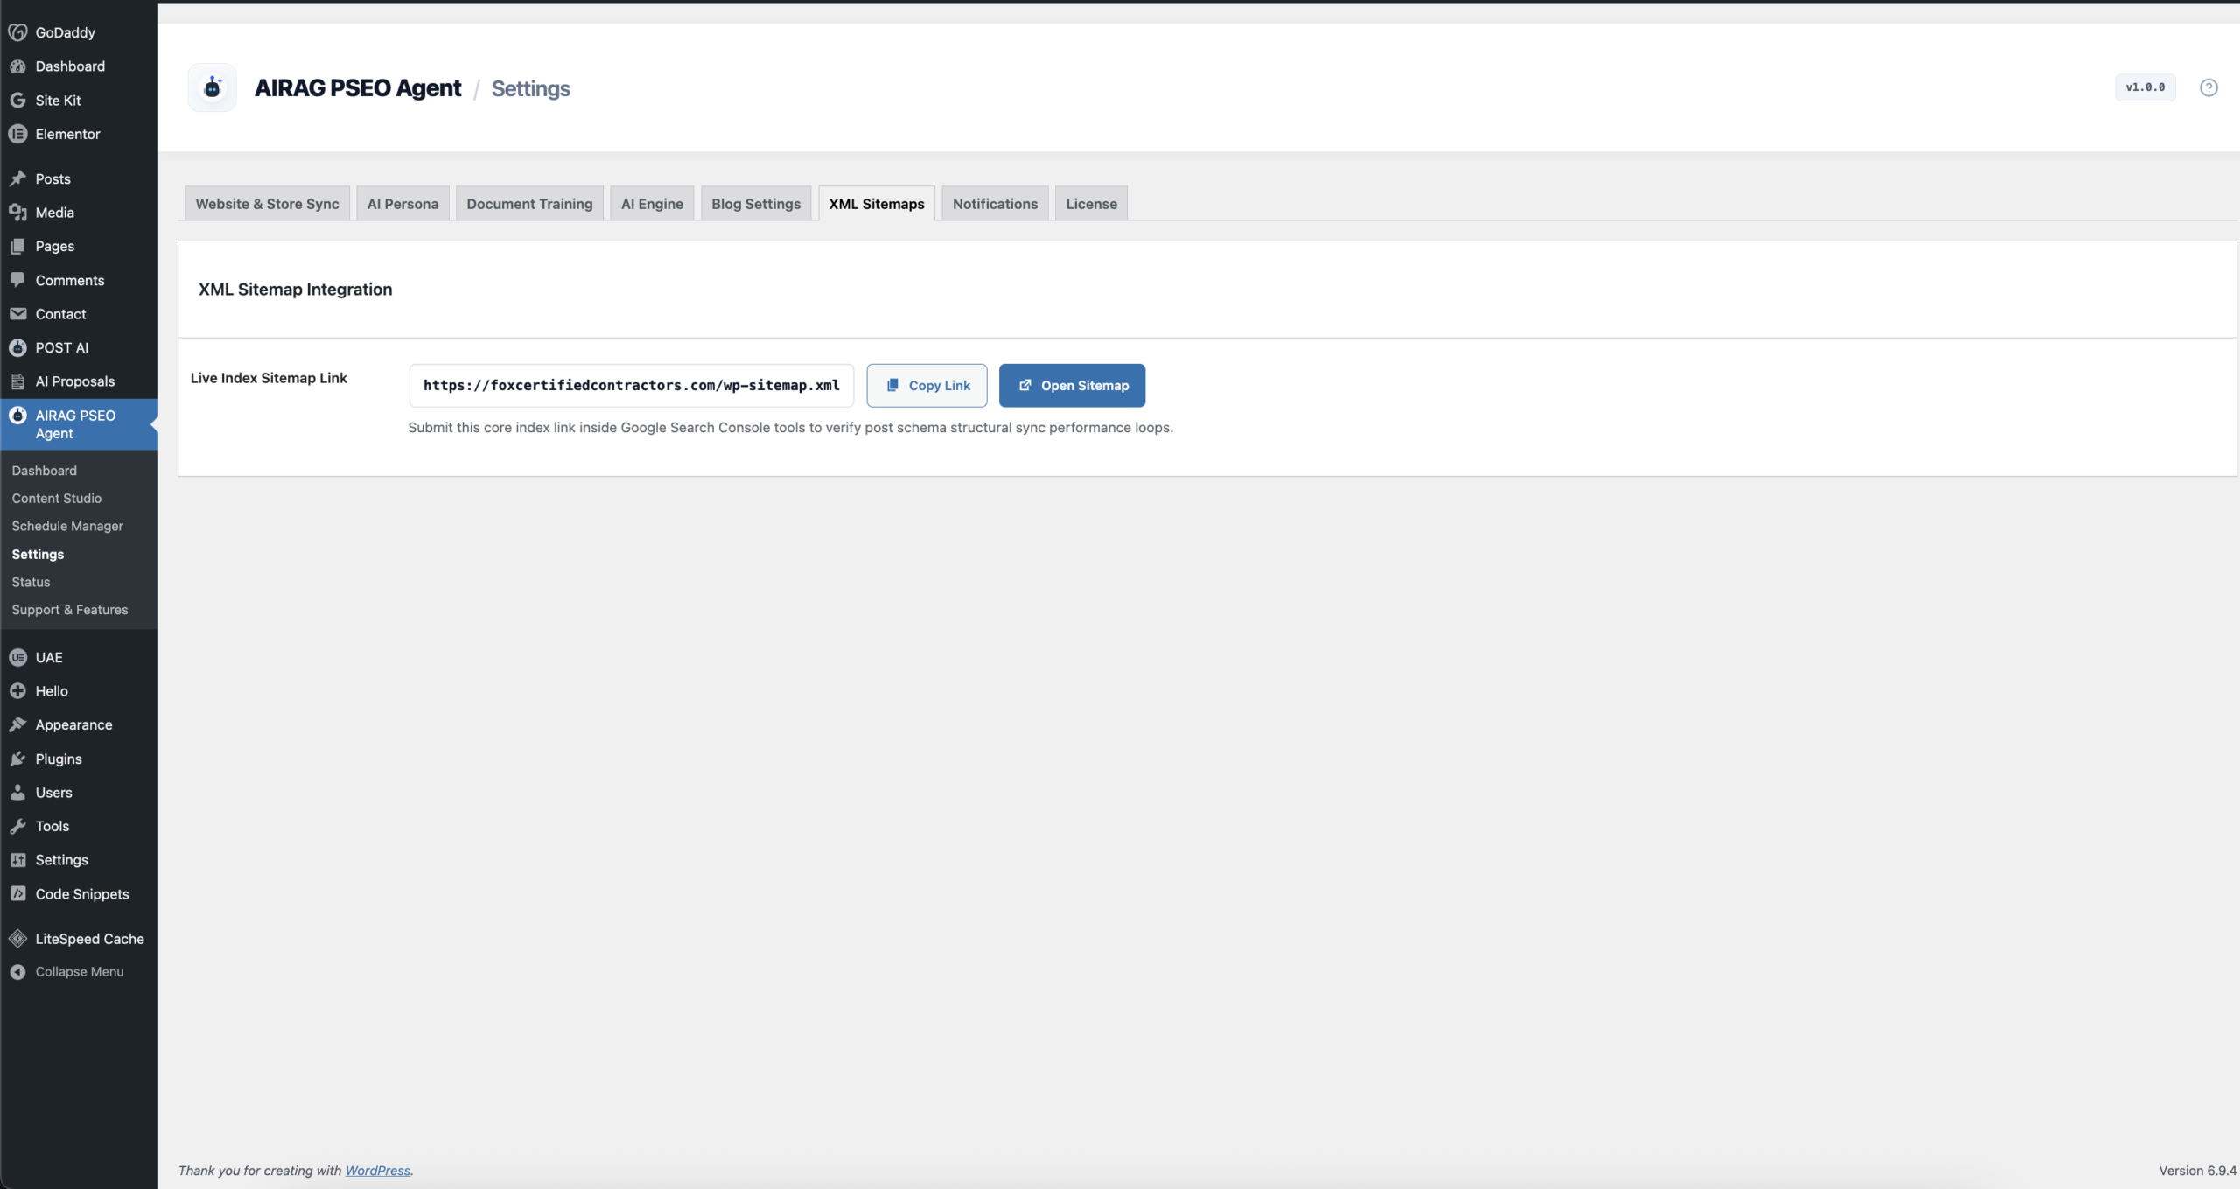Click the Contact envelope icon
Screen dimensions: 2240x1189
pyautogui.click(x=17, y=314)
